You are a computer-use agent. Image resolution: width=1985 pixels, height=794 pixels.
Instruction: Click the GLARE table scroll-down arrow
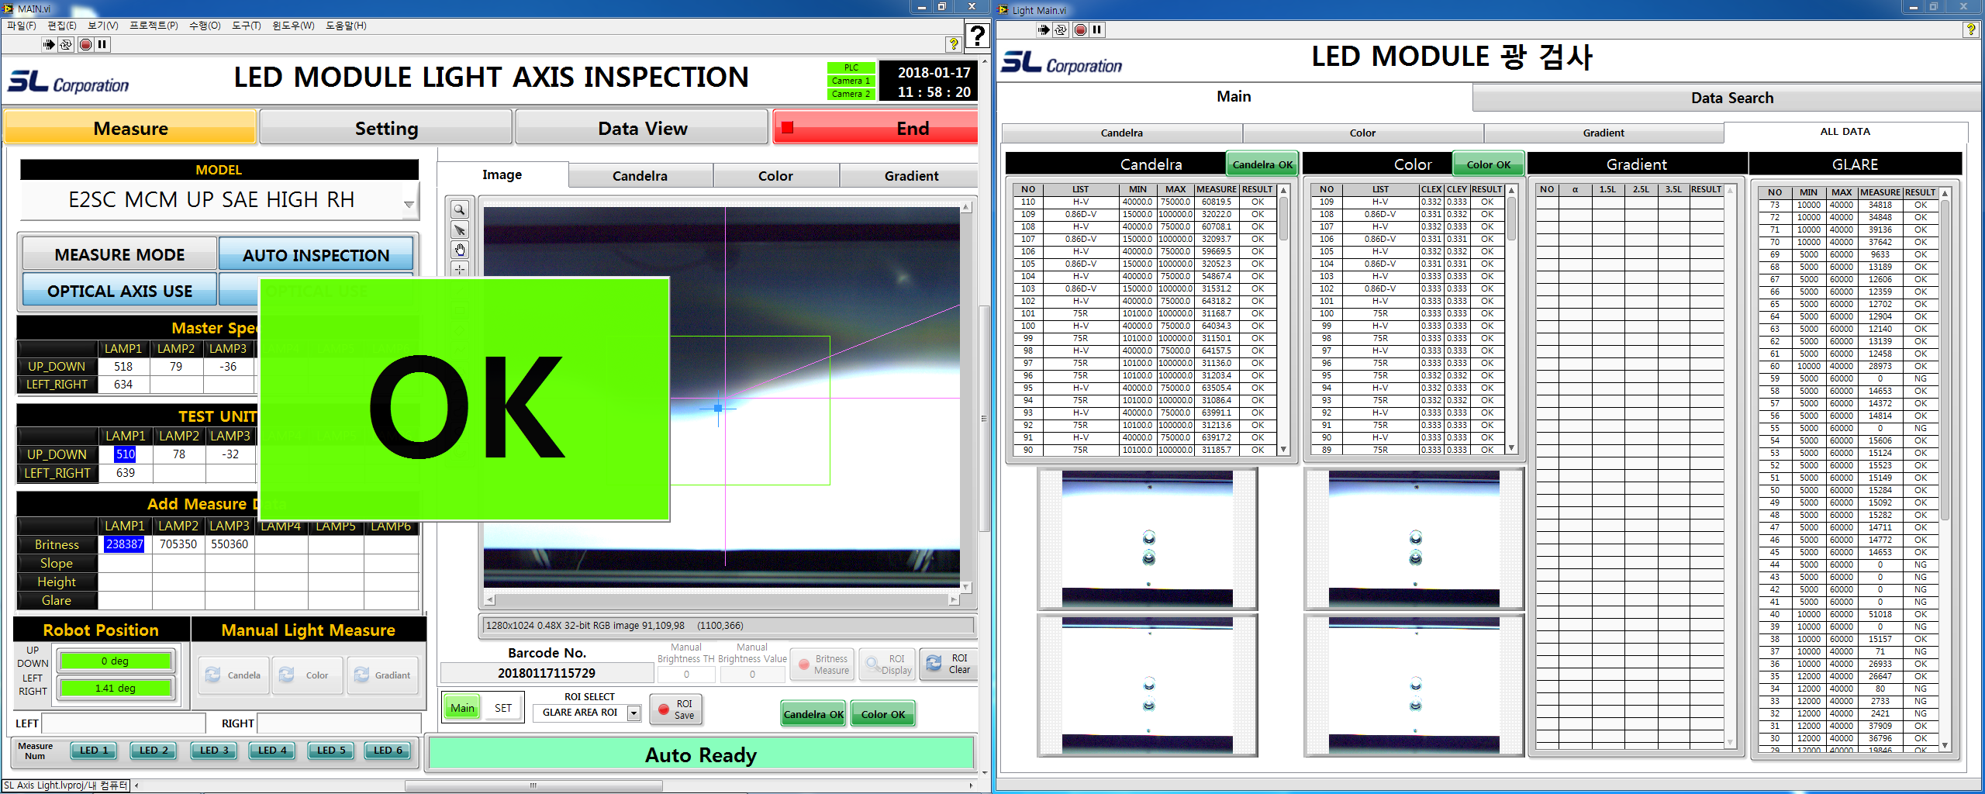tap(1945, 745)
